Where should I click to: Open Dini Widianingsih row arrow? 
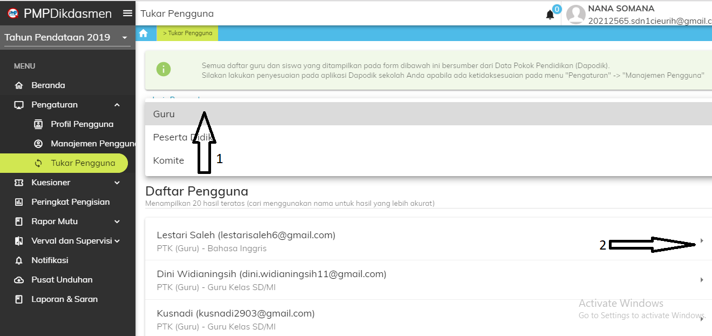pos(702,280)
